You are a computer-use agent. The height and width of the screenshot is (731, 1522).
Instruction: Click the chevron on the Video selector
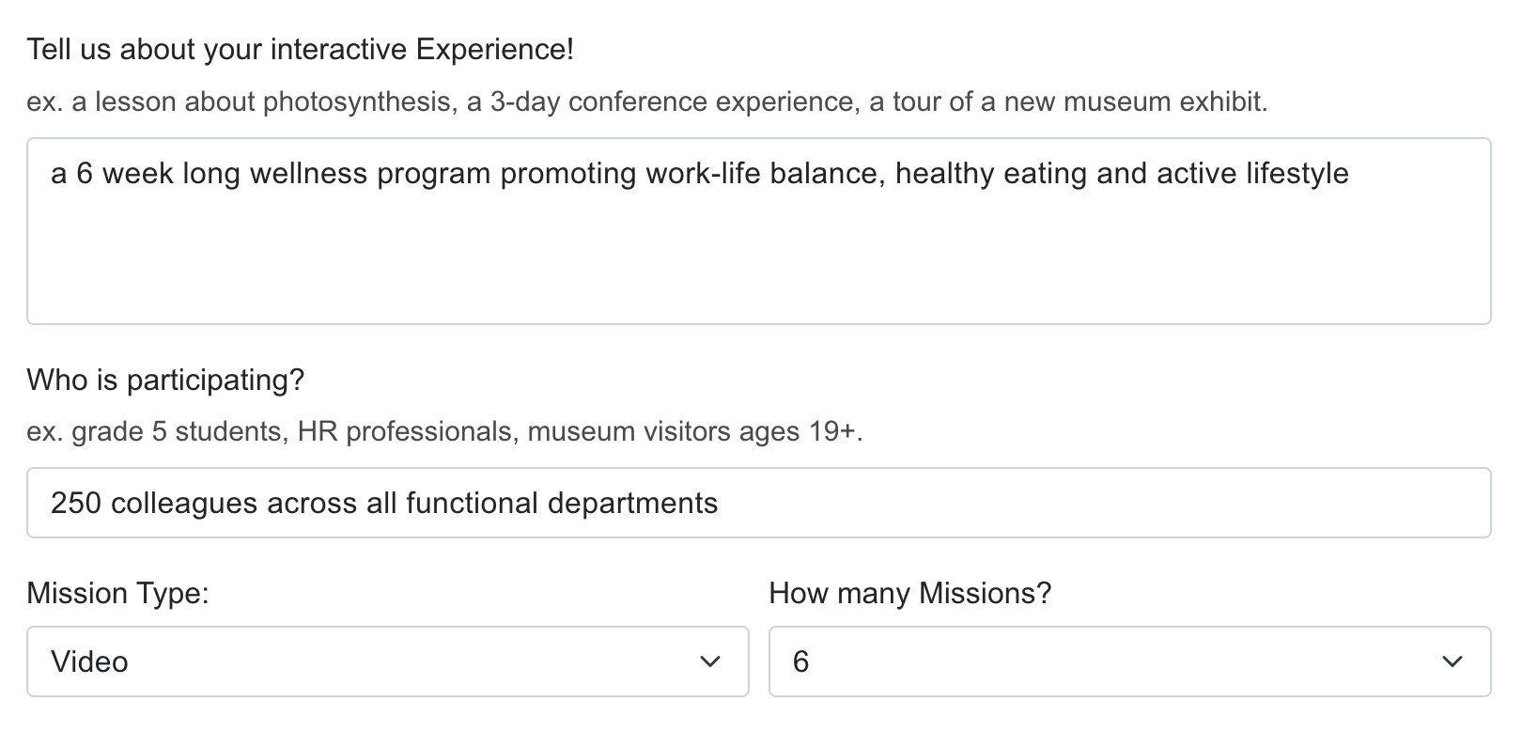712,661
